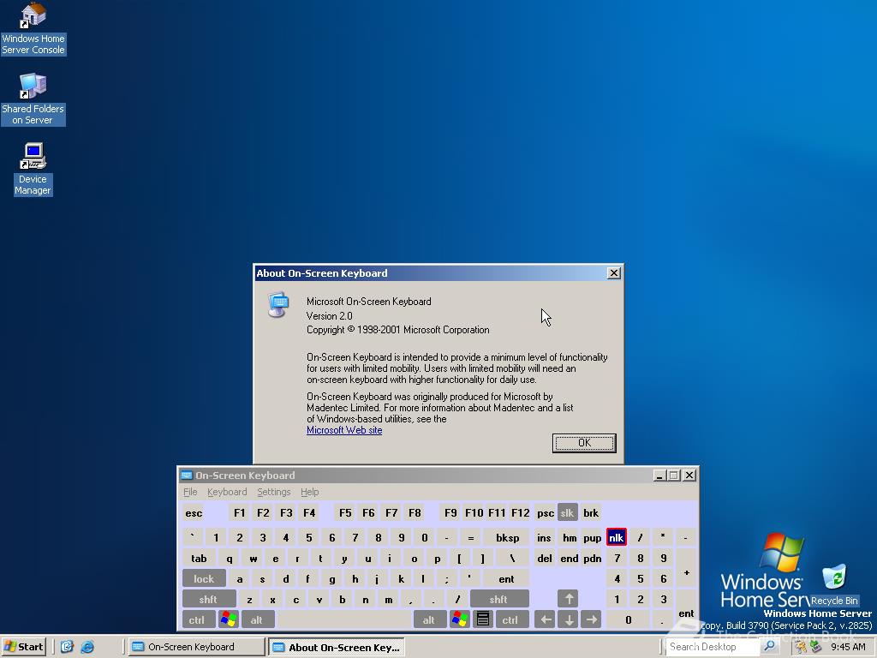Toggle the right shft key
Viewport: 877px width, 658px height.
499,599
